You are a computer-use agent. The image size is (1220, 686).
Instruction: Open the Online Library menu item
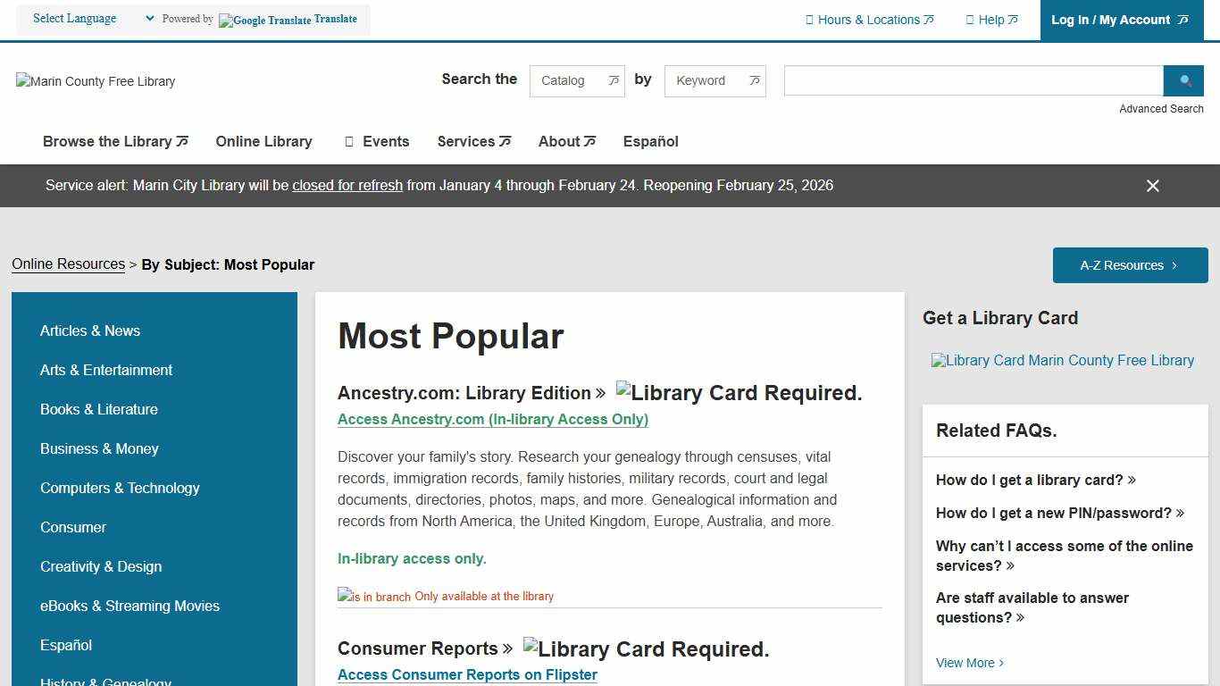point(263,141)
